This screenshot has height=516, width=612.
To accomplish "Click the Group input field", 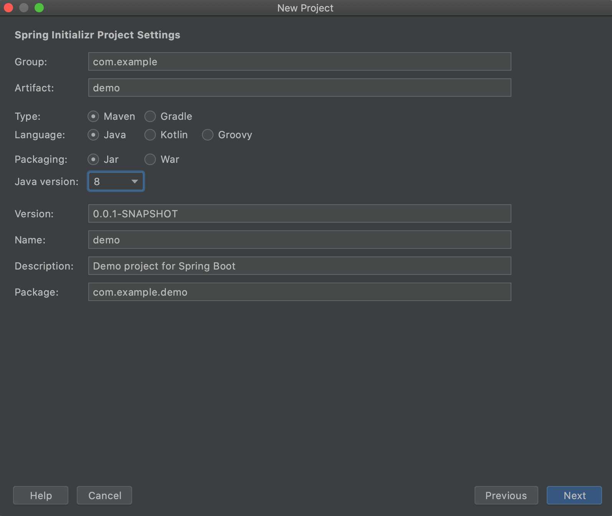I will click(x=299, y=61).
